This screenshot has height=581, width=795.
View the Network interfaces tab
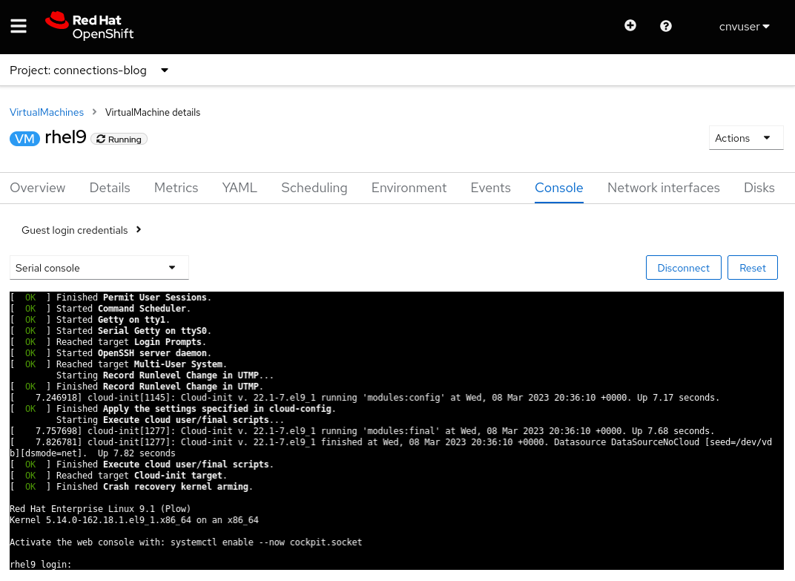(663, 188)
